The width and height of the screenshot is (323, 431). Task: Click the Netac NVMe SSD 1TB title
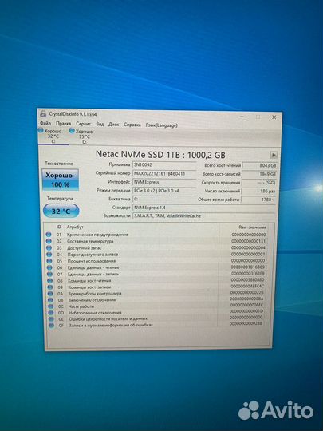click(x=160, y=155)
